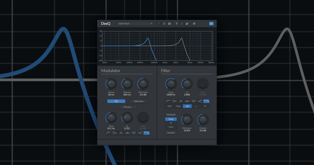Click the blue curve peak in EQ graph
This screenshot has height=165, width=314.
pyautogui.click(x=148, y=38)
